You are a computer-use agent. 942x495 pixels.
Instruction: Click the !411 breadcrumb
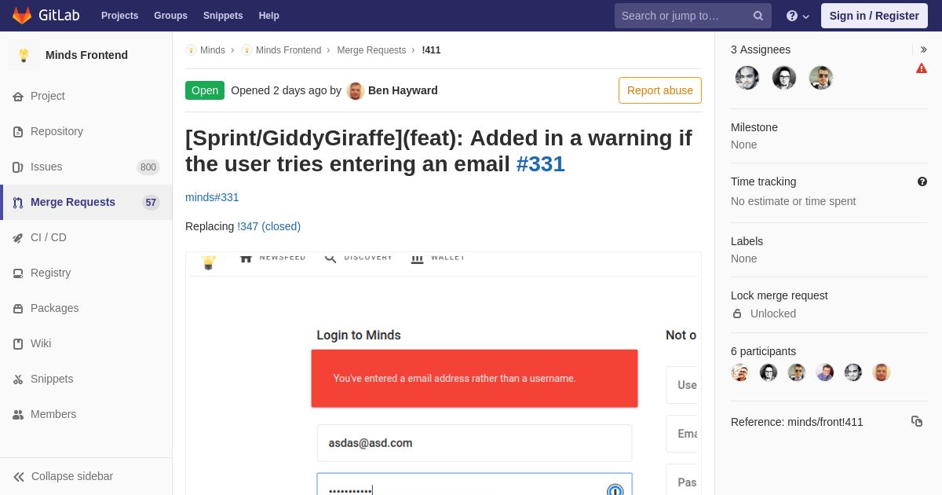tap(431, 50)
